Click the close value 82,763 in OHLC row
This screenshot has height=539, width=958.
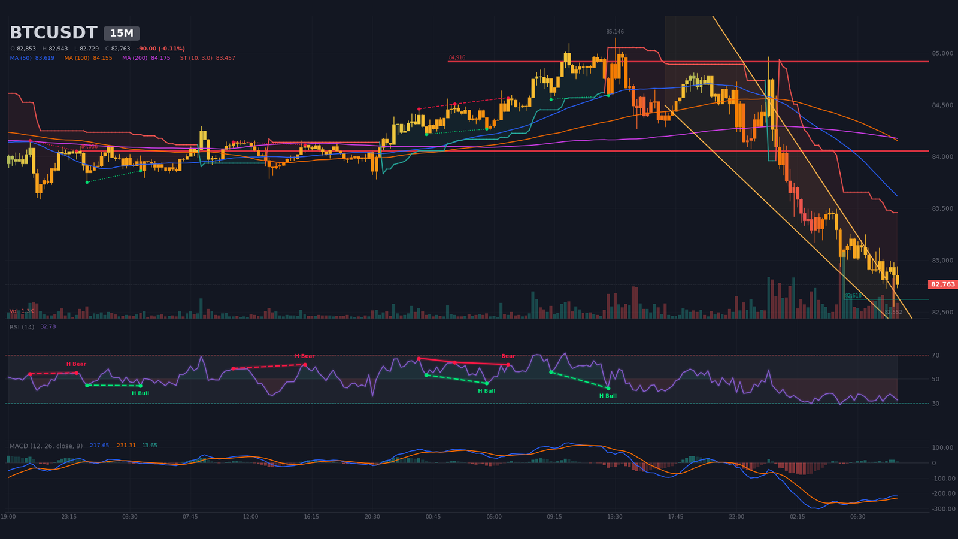120,49
